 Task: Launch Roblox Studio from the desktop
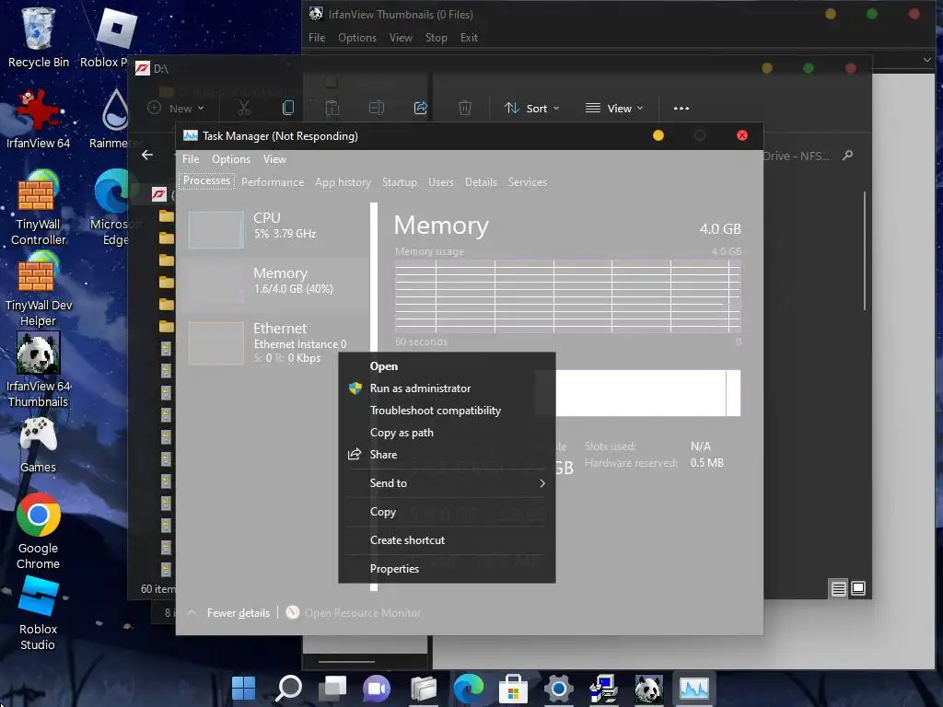click(x=38, y=613)
